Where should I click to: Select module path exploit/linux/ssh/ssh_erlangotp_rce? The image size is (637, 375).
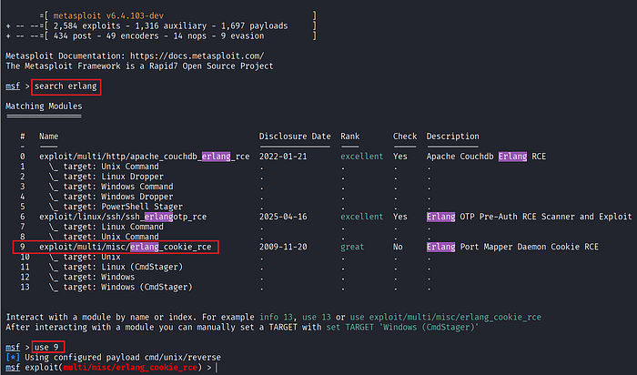pyautogui.click(x=123, y=217)
